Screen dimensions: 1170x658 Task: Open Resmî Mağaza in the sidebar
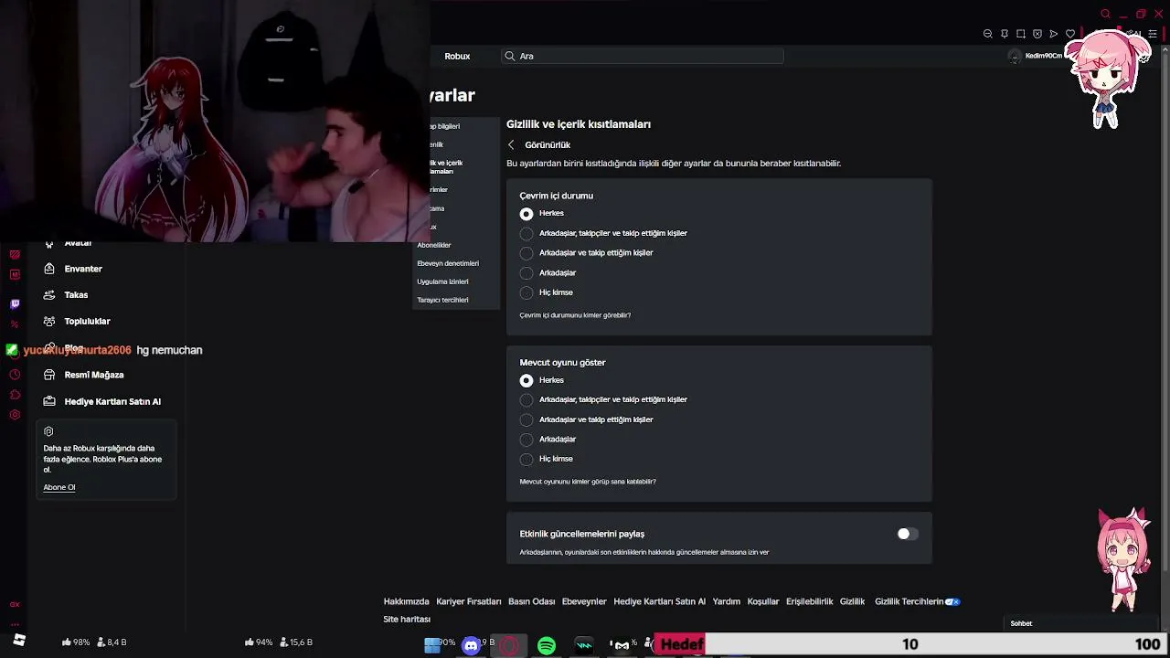click(x=94, y=375)
